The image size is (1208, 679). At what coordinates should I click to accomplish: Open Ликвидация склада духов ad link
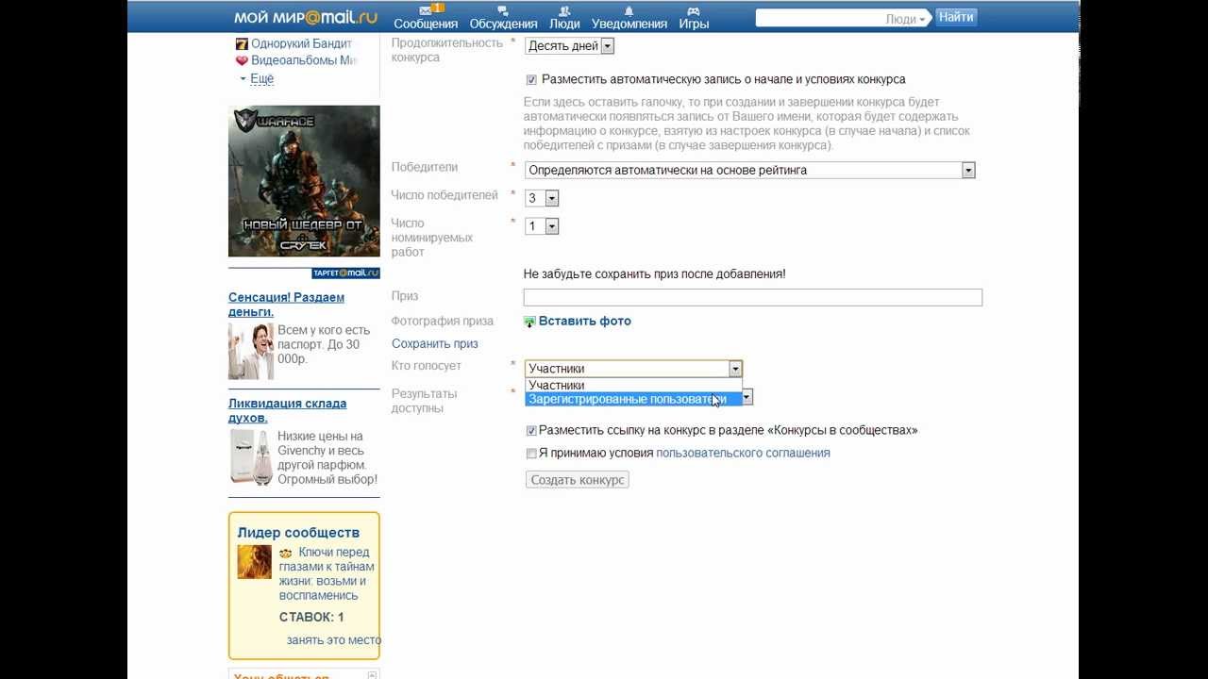click(x=287, y=411)
